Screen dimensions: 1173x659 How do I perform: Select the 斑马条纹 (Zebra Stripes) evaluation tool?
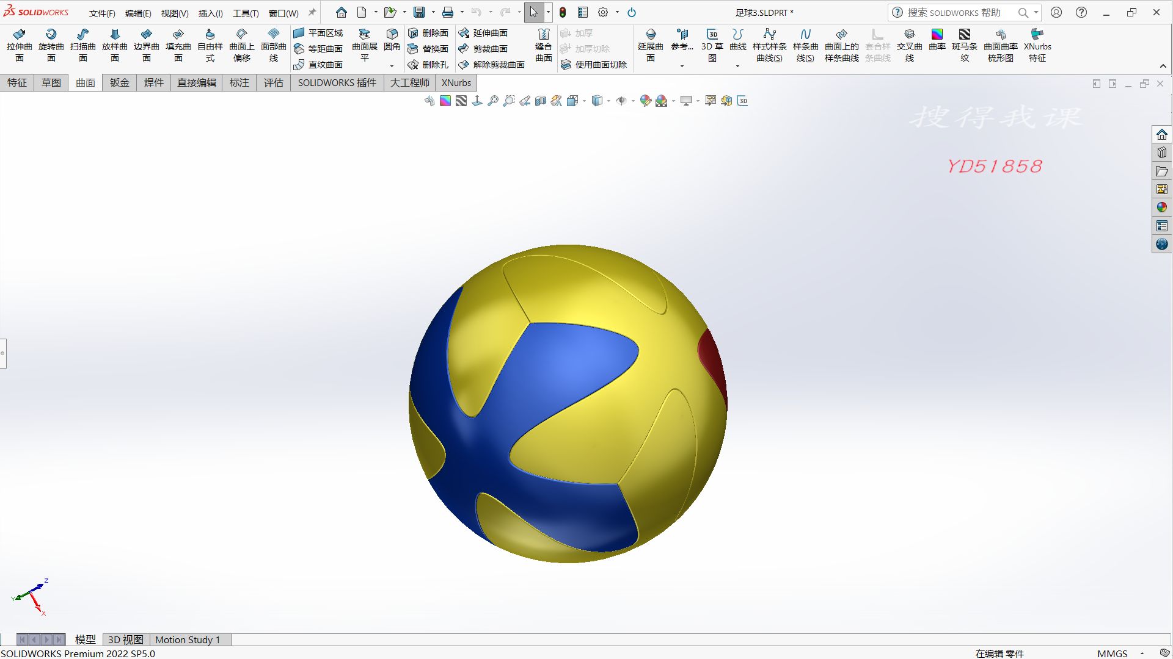pos(964,44)
